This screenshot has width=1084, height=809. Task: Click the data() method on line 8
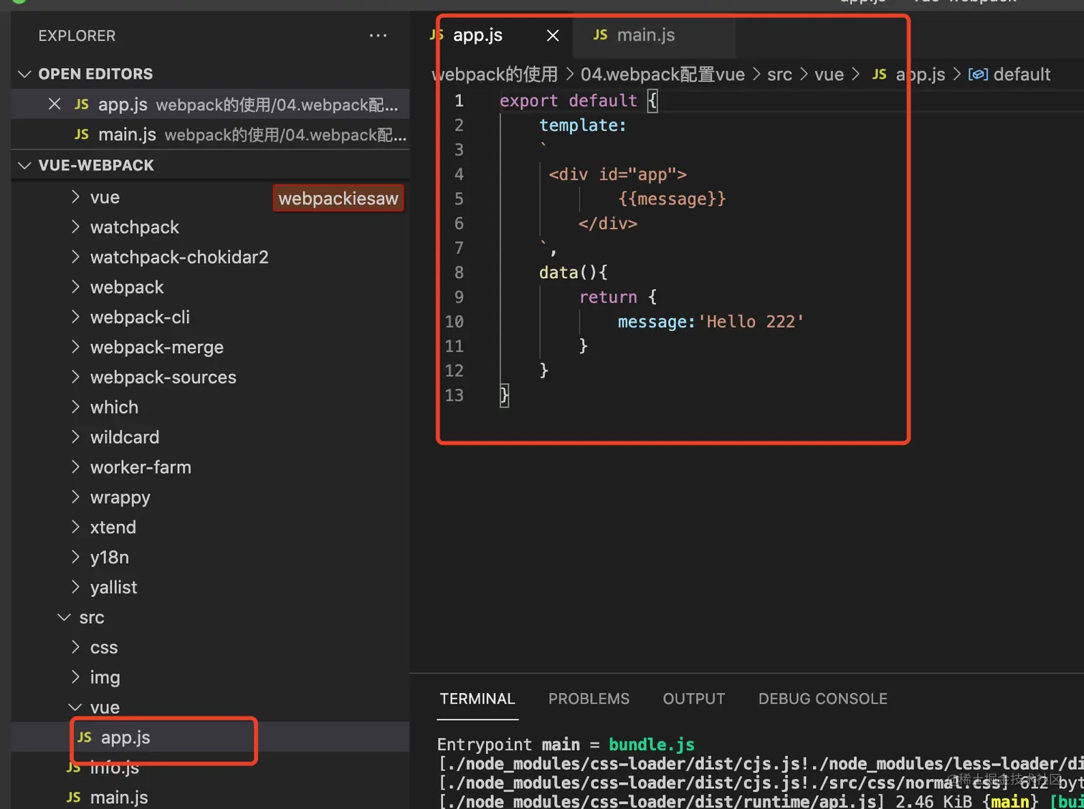(x=573, y=272)
